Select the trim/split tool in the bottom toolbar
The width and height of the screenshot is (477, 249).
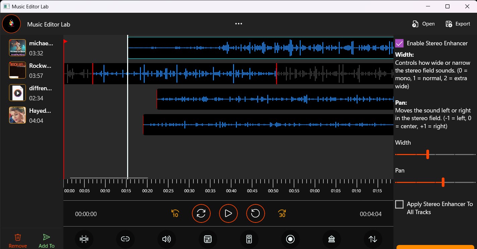coord(84,239)
